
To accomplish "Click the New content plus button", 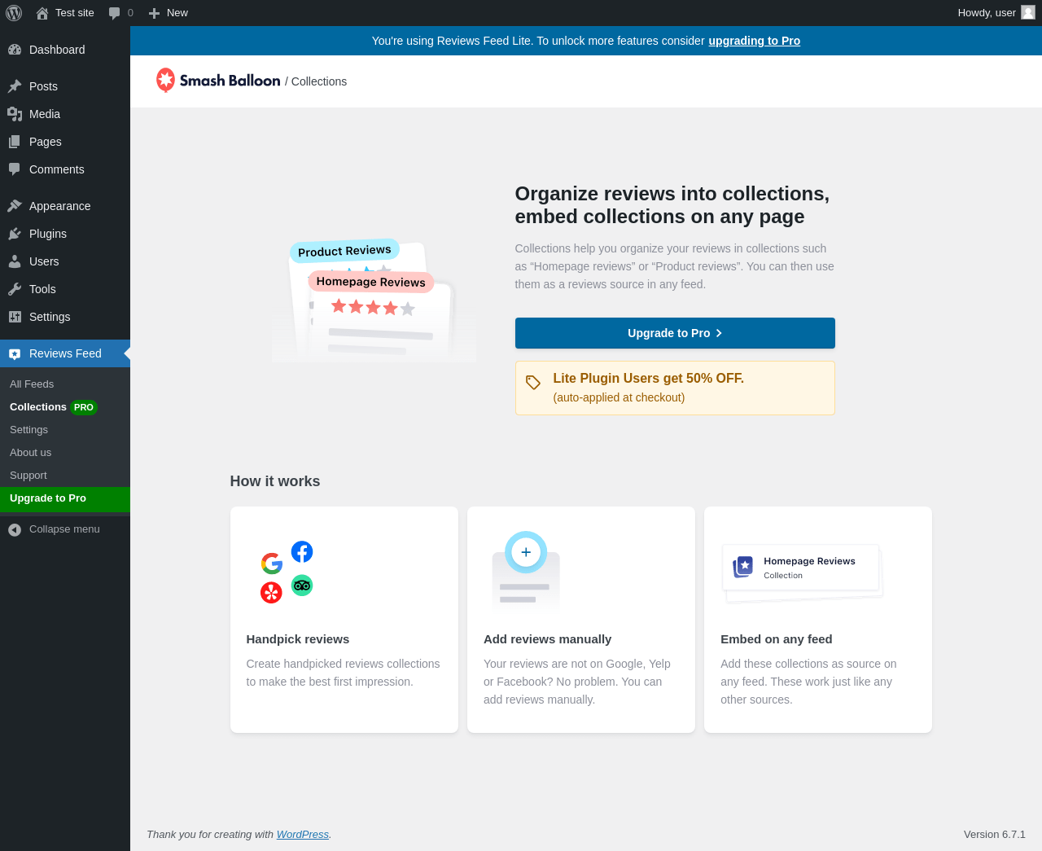I will tap(168, 13).
